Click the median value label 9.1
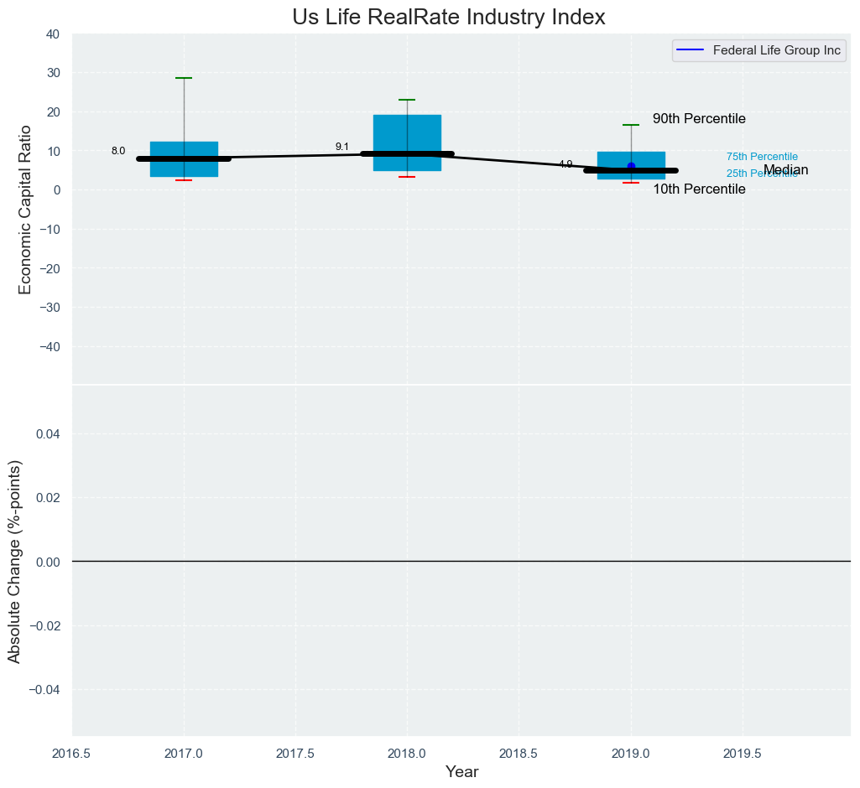The image size is (860, 788). [342, 147]
